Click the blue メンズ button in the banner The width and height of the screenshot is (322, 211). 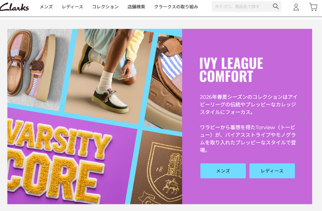(x=223, y=171)
